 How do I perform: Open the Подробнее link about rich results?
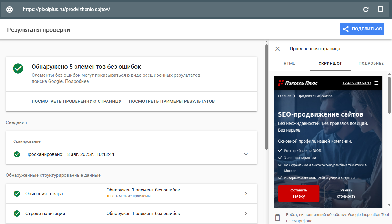[x=77, y=81]
